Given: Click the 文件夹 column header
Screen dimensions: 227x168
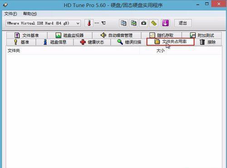Looking at the screenshot, I should click(73, 50).
